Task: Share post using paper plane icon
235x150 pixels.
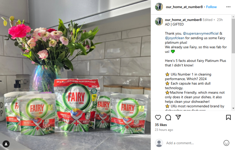Action: click(178, 117)
